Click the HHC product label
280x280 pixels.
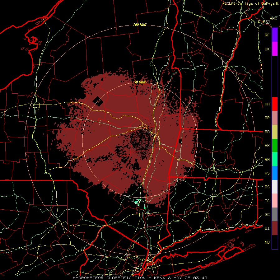click(x=273, y=19)
